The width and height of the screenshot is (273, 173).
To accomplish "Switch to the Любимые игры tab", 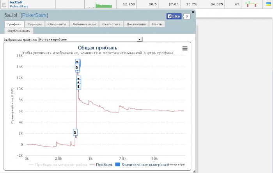I will 84,24.
